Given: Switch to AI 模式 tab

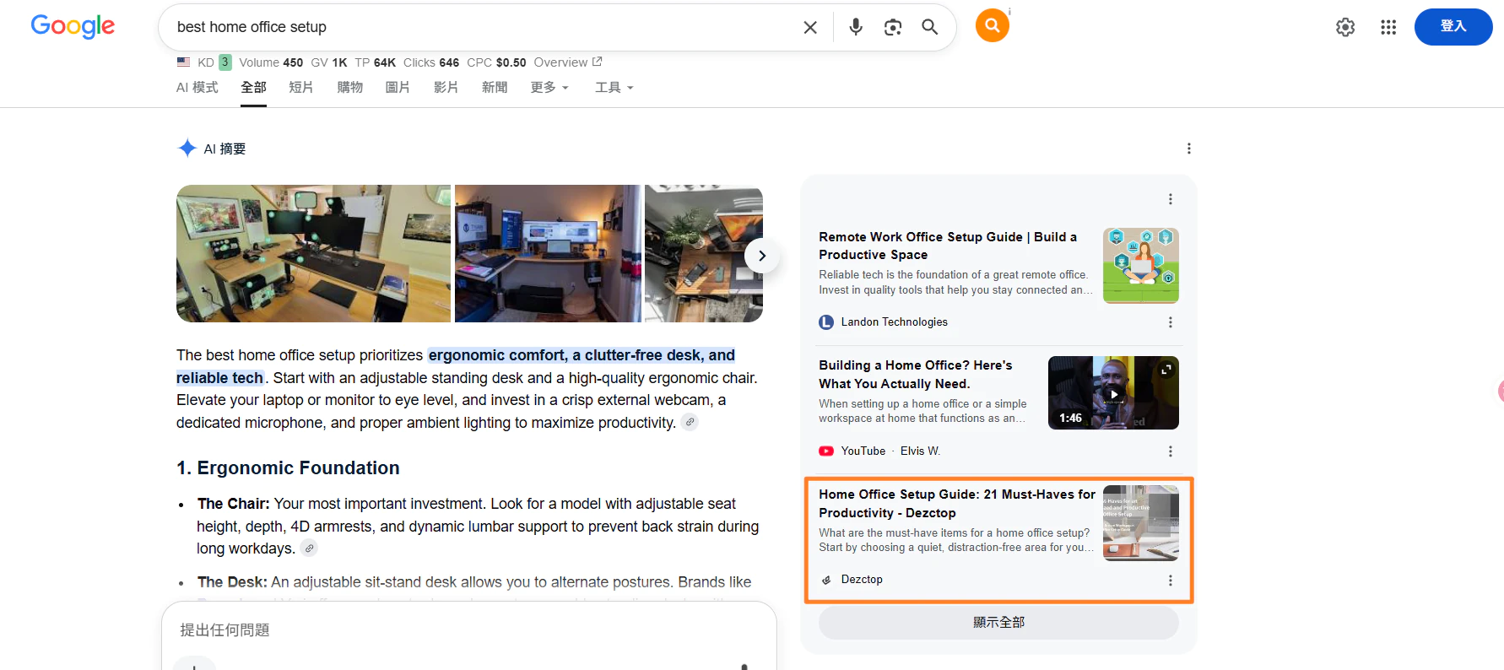Looking at the screenshot, I should point(197,88).
